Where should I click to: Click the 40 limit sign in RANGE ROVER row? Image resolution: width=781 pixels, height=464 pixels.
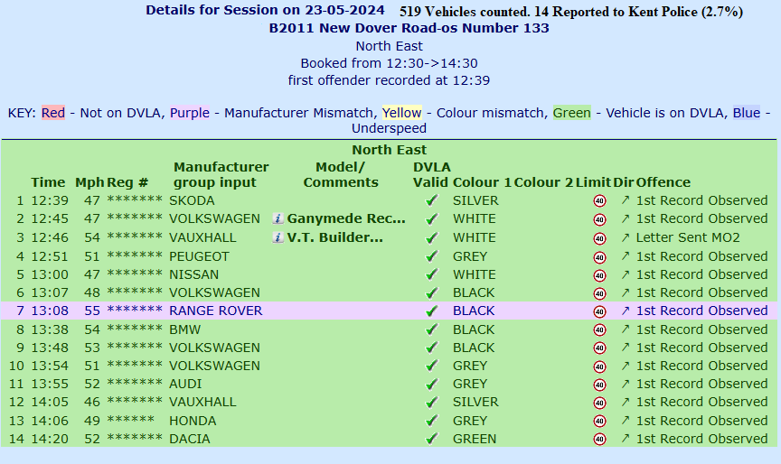point(599,311)
